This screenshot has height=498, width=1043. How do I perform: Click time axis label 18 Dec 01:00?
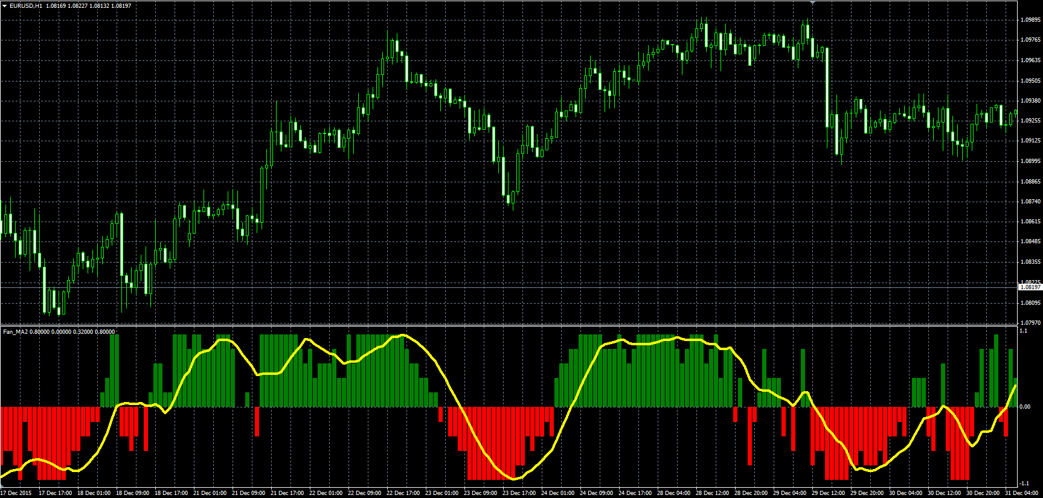tap(94, 493)
